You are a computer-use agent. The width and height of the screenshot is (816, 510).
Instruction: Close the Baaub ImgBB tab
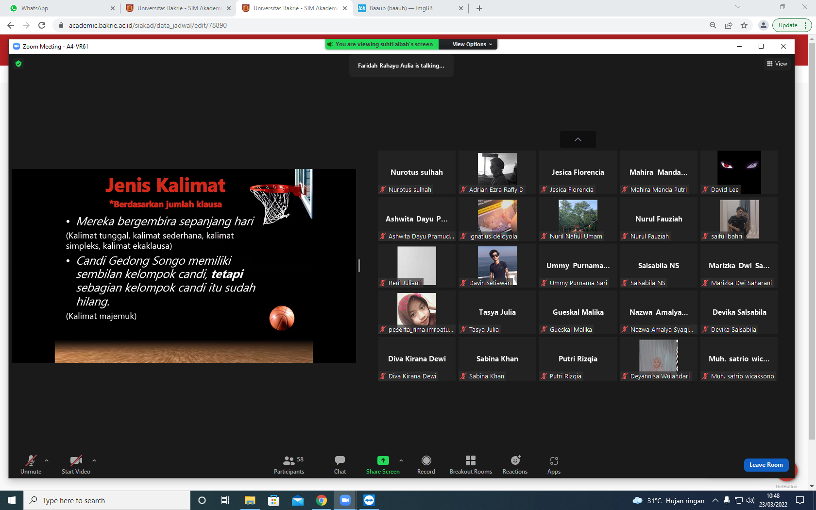click(x=461, y=8)
